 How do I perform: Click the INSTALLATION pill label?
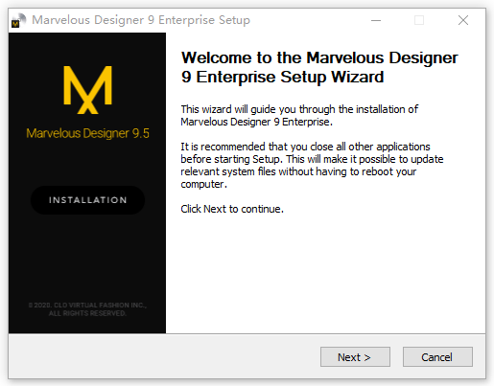coord(87,200)
